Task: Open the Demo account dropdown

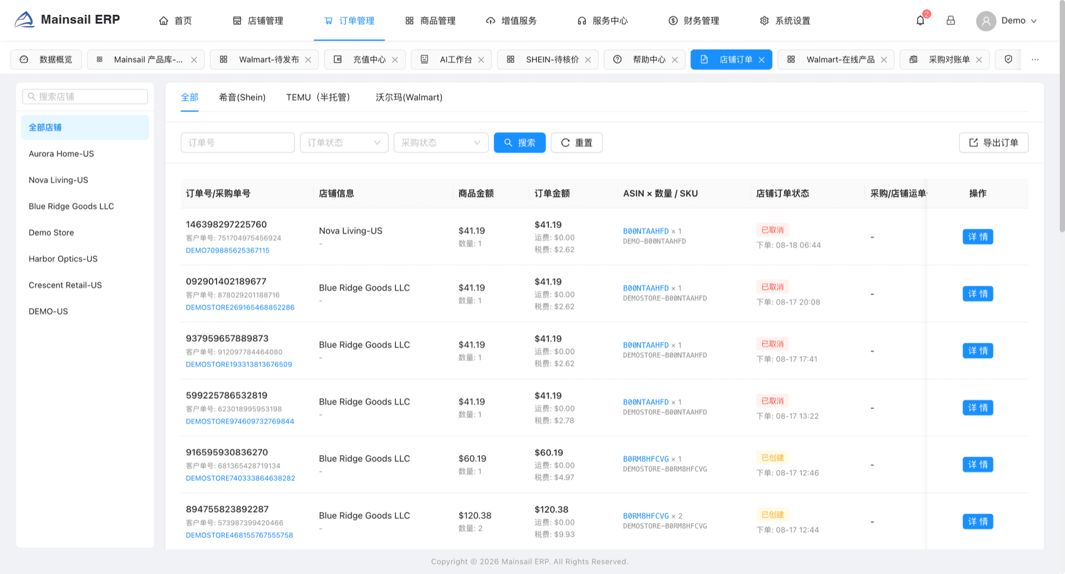Action: point(1018,21)
